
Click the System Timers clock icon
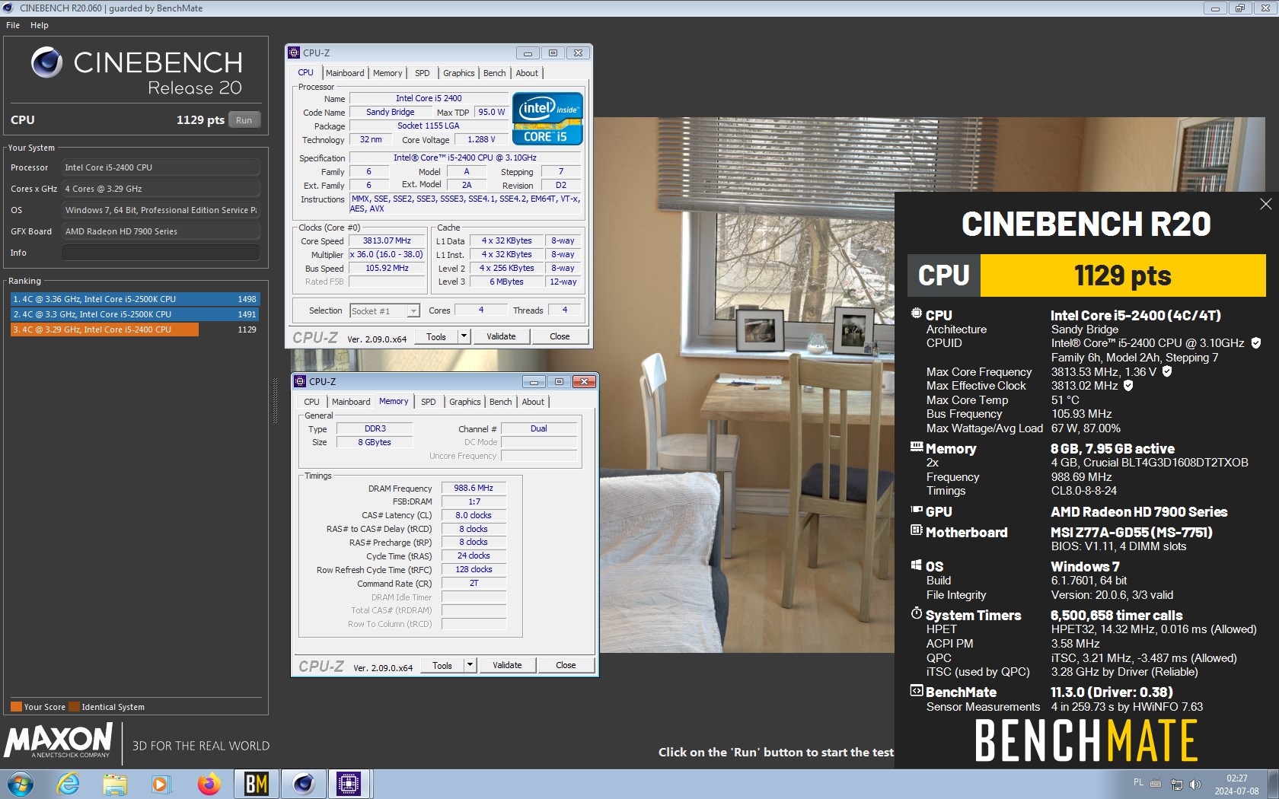[917, 613]
